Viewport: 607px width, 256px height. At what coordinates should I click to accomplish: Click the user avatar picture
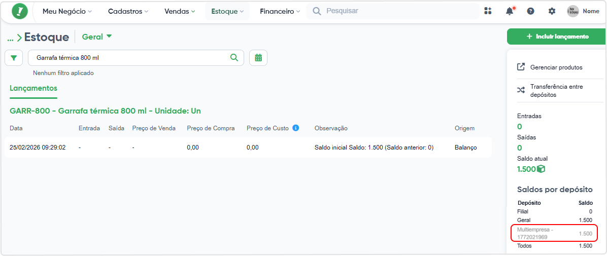pos(573,11)
